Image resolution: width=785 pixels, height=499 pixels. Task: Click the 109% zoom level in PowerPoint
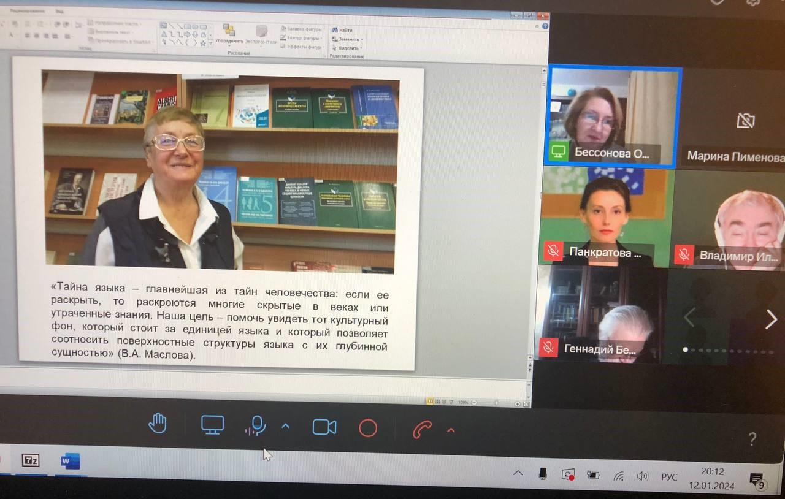coord(463,403)
